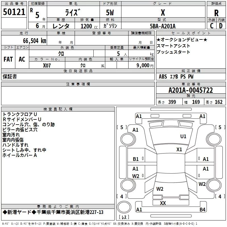The image size is (227, 227).
Task: Click the W2 mark on the rear hatch glass
Action: click(x=160, y=189)
